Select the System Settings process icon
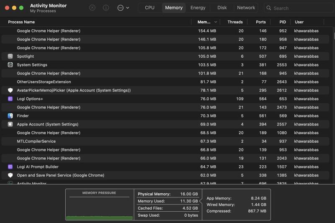This screenshot has height=223, width=335. click(10, 65)
